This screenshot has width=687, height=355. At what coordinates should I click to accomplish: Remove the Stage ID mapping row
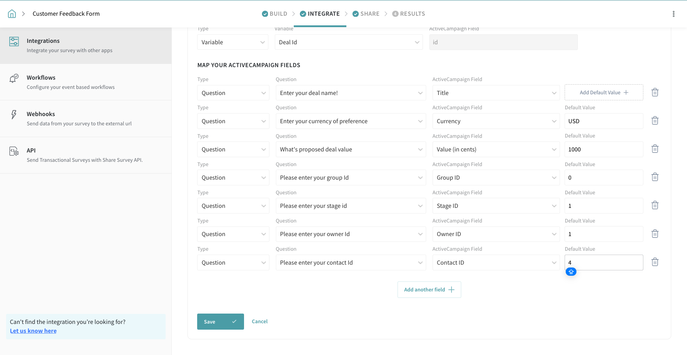point(655,205)
